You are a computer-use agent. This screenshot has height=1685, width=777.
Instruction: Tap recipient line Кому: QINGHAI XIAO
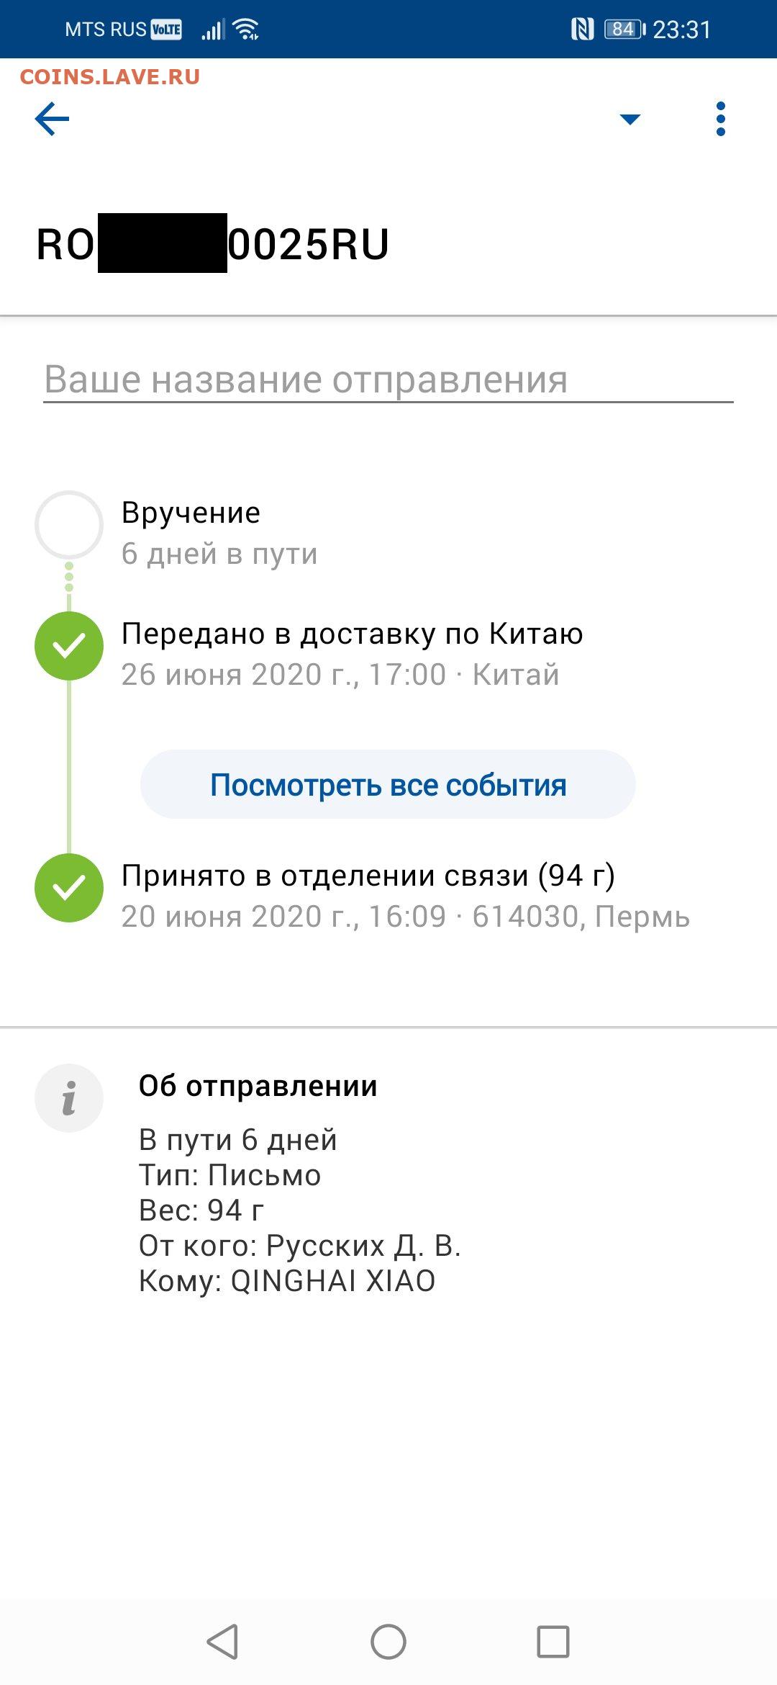point(287,1281)
